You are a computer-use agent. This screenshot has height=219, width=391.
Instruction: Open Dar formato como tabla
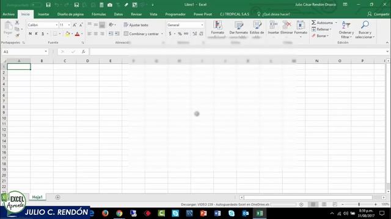[239, 29]
